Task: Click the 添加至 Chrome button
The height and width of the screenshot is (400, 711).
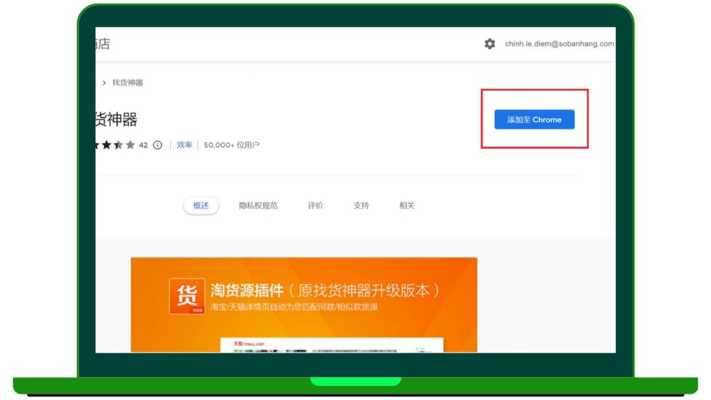Action: pyautogui.click(x=534, y=119)
